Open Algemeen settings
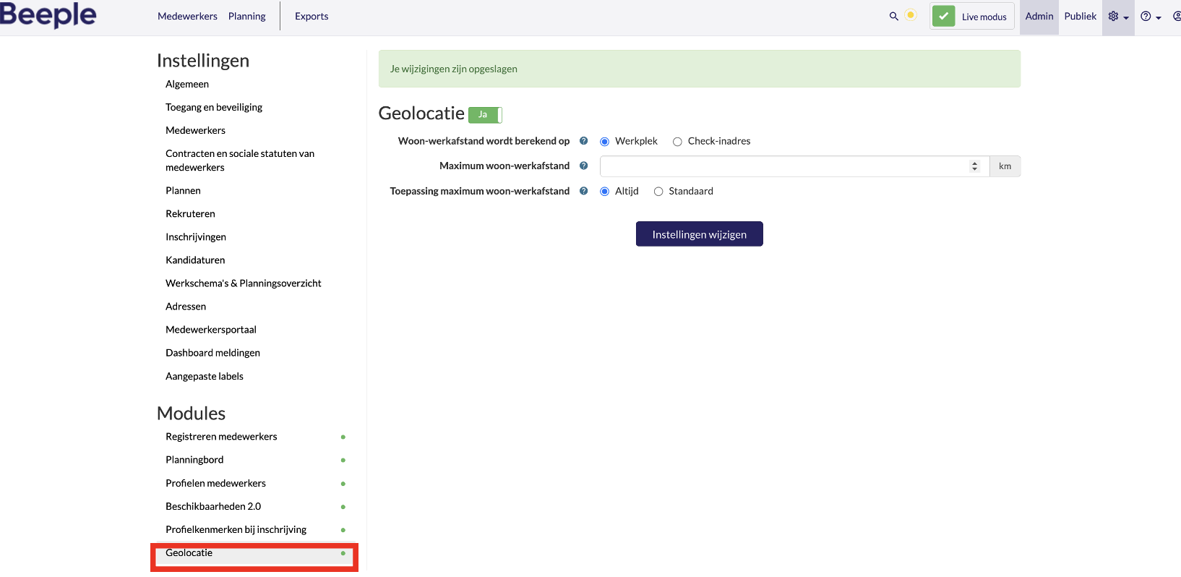Viewport: 1181px width, 577px height. pyautogui.click(x=187, y=84)
